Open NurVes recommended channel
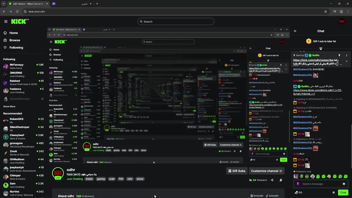 click(23, 193)
